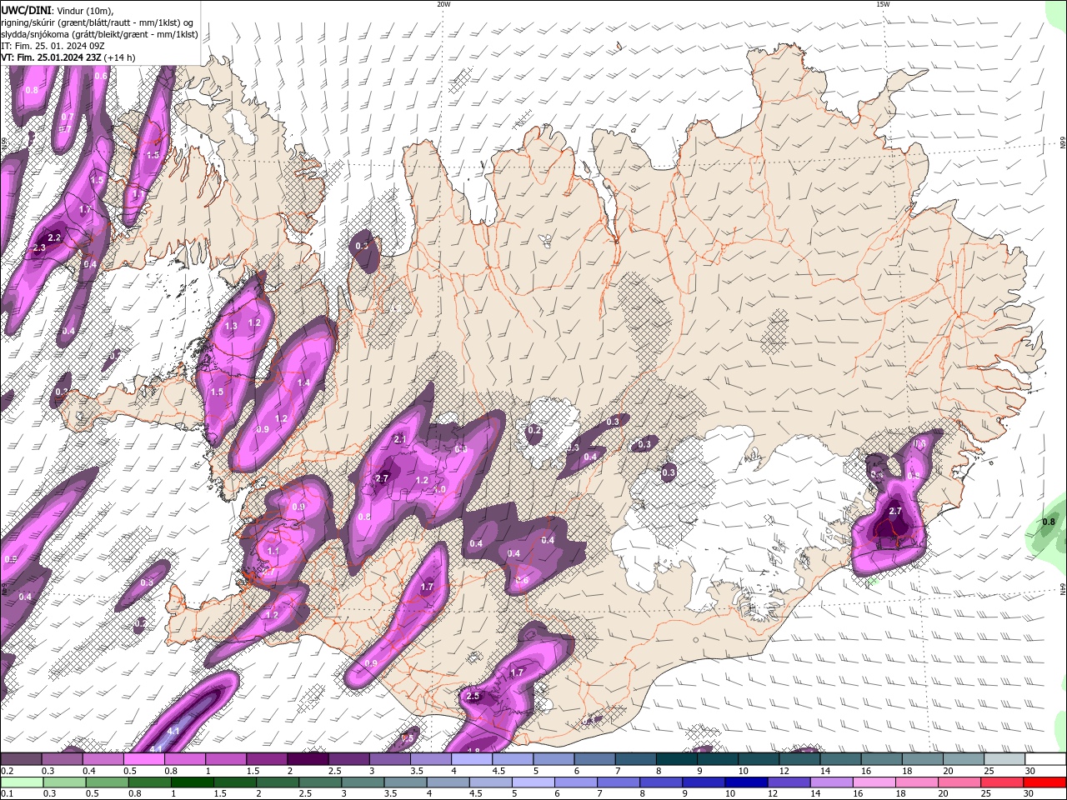Click the 1.4 snowfall value over Snæfellsnes band
Screen dimensions: 1067x800
tap(303, 382)
